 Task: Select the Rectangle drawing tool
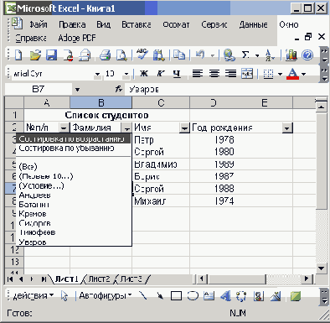tap(176, 295)
